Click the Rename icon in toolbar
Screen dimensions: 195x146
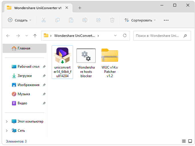pos(85,20)
